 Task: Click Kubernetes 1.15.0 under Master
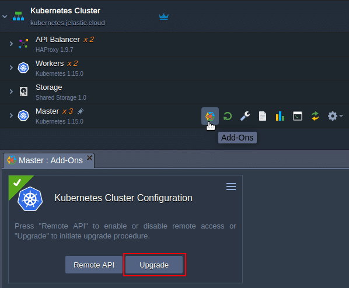click(60, 121)
